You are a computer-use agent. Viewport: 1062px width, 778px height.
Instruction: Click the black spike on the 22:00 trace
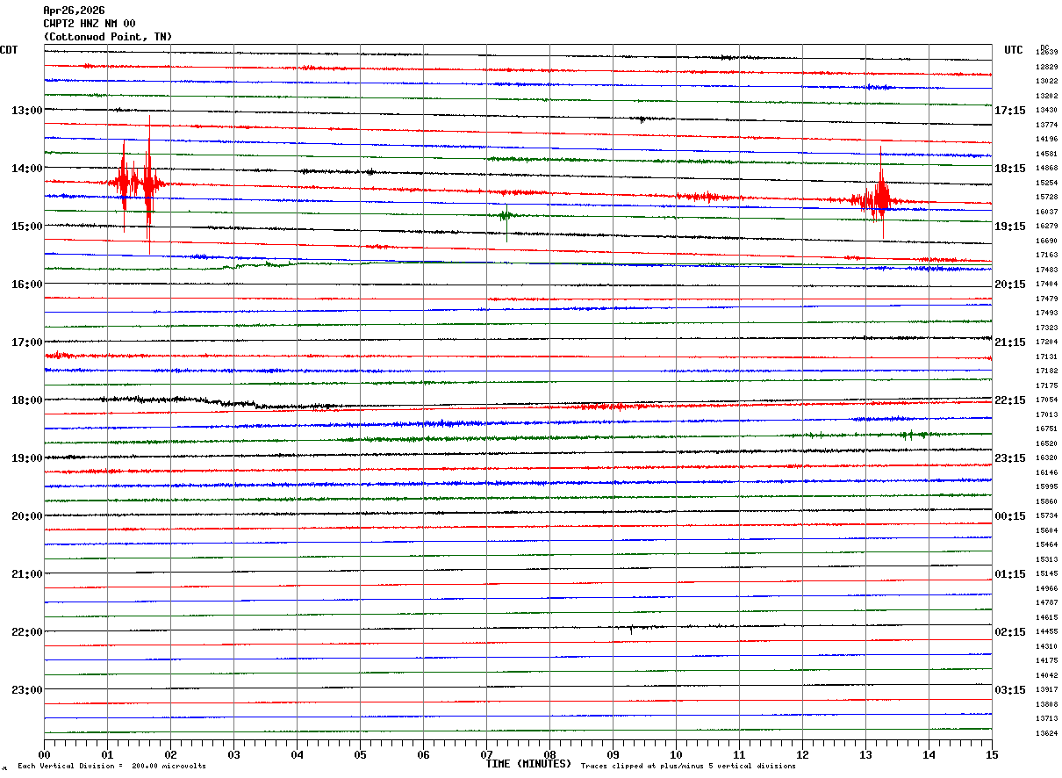(631, 629)
